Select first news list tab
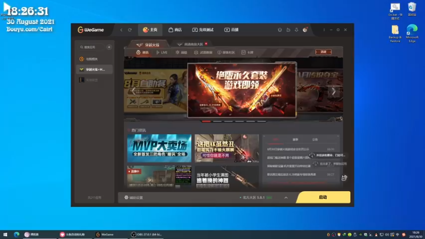The image size is (425, 239). (x=276, y=140)
